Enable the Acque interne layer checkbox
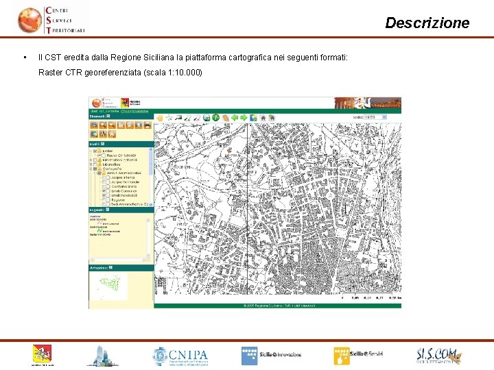Screen dimensions: 494x370 (104, 177)
